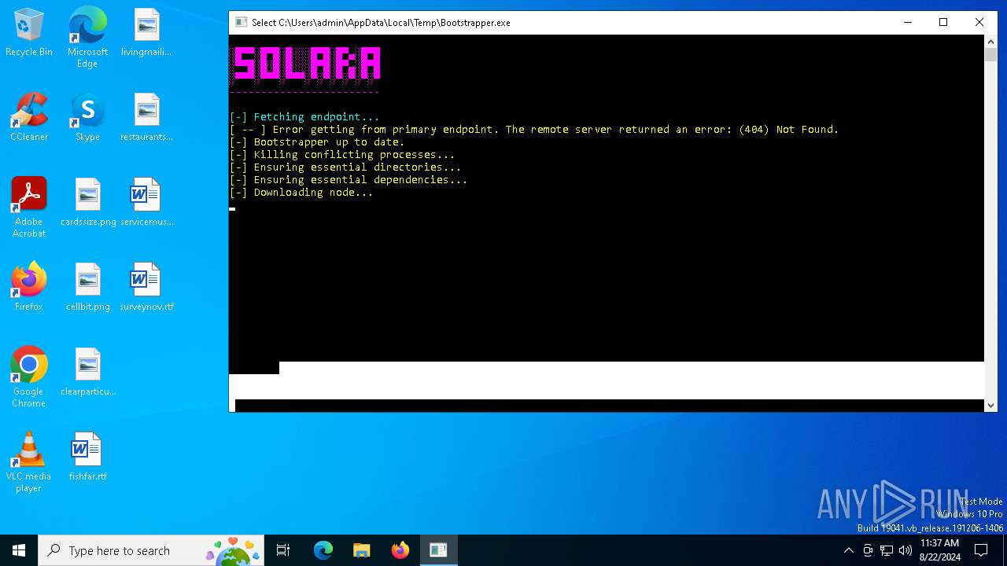Screen dimensions: 1007x566
Task: Launch Firefox from the taskbar
Action: point(400,550)
